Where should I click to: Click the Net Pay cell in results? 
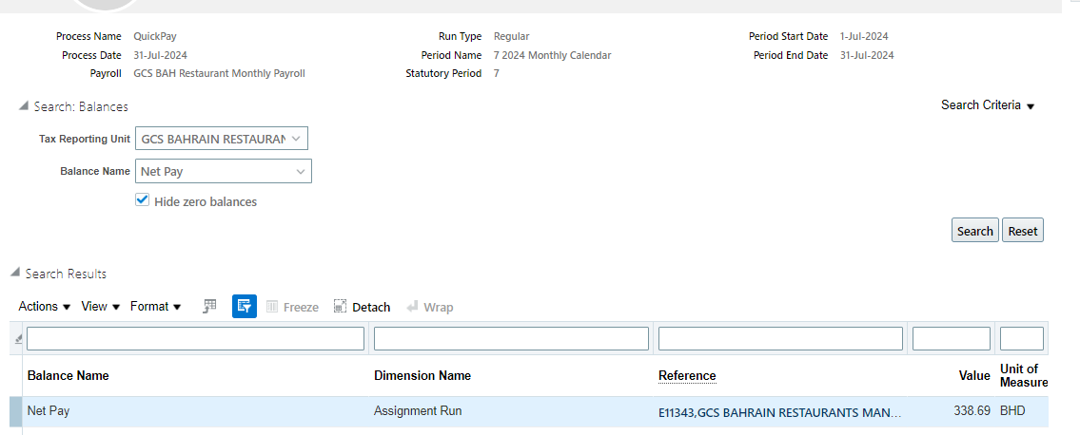(49, 411)
